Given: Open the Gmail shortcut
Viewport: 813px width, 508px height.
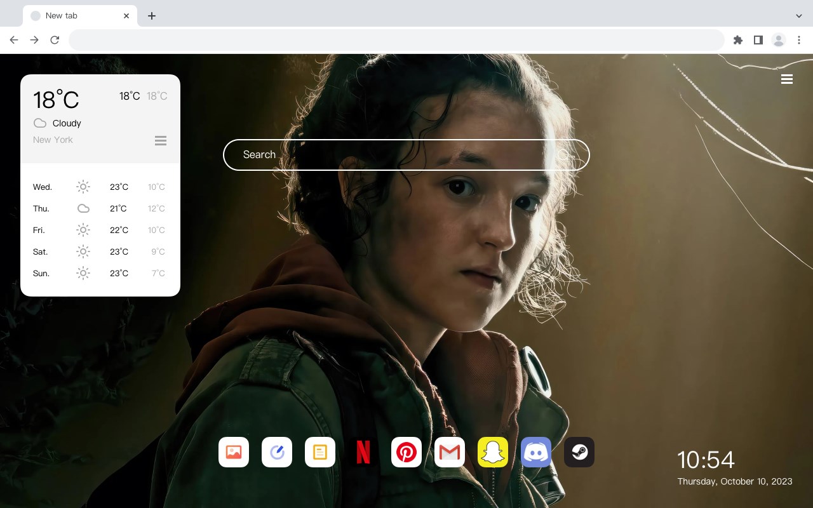Looking at the screenshot, I should pos(450,452).
